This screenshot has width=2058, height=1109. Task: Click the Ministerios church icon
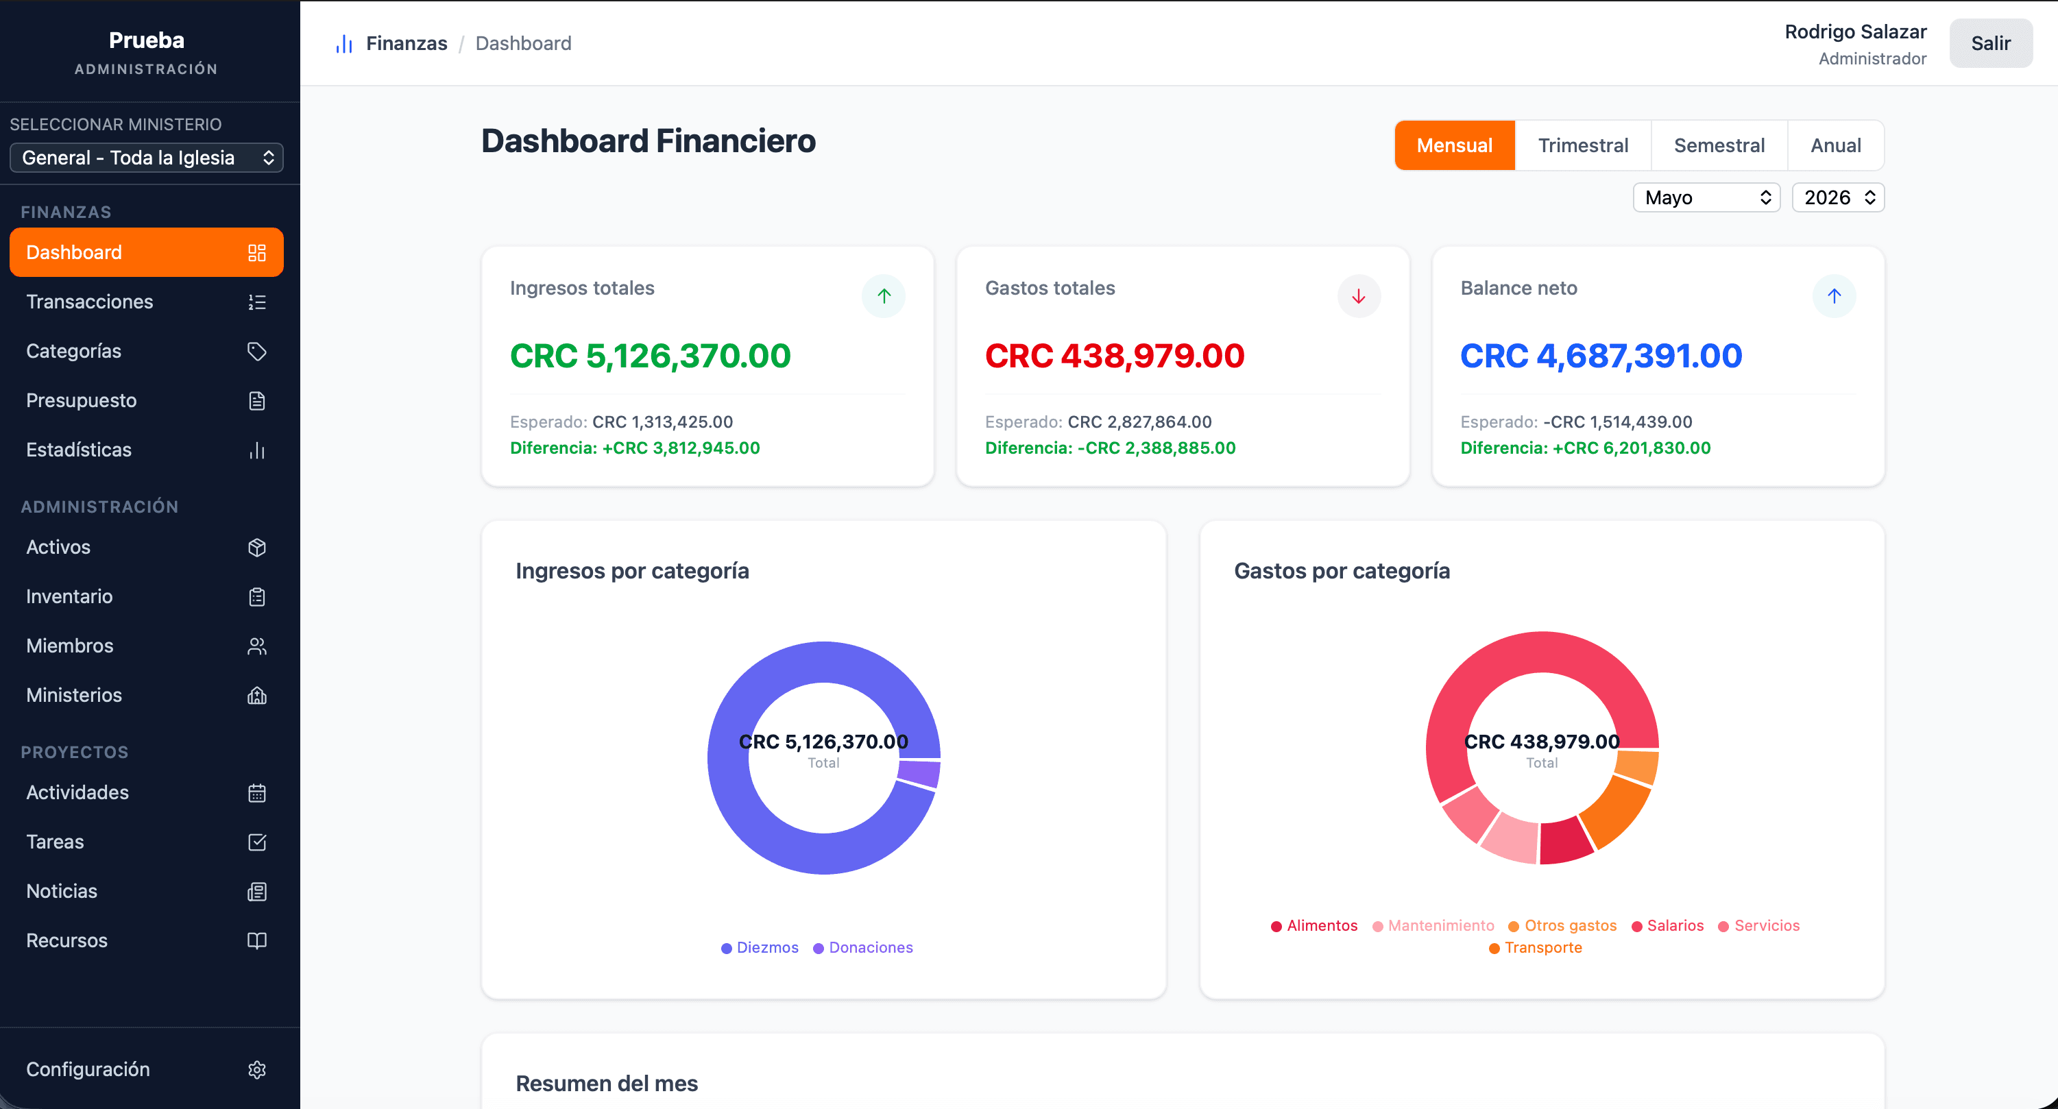[256, 695]
